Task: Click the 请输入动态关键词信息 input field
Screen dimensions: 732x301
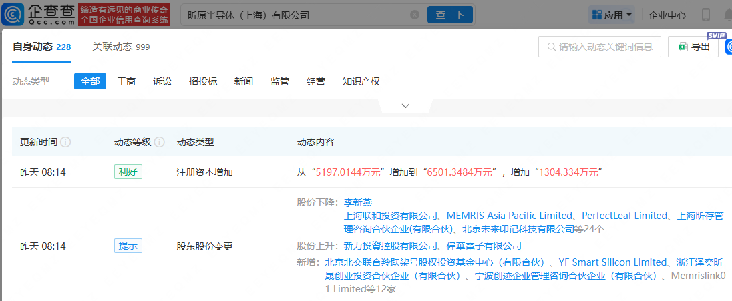Action: 599,47
